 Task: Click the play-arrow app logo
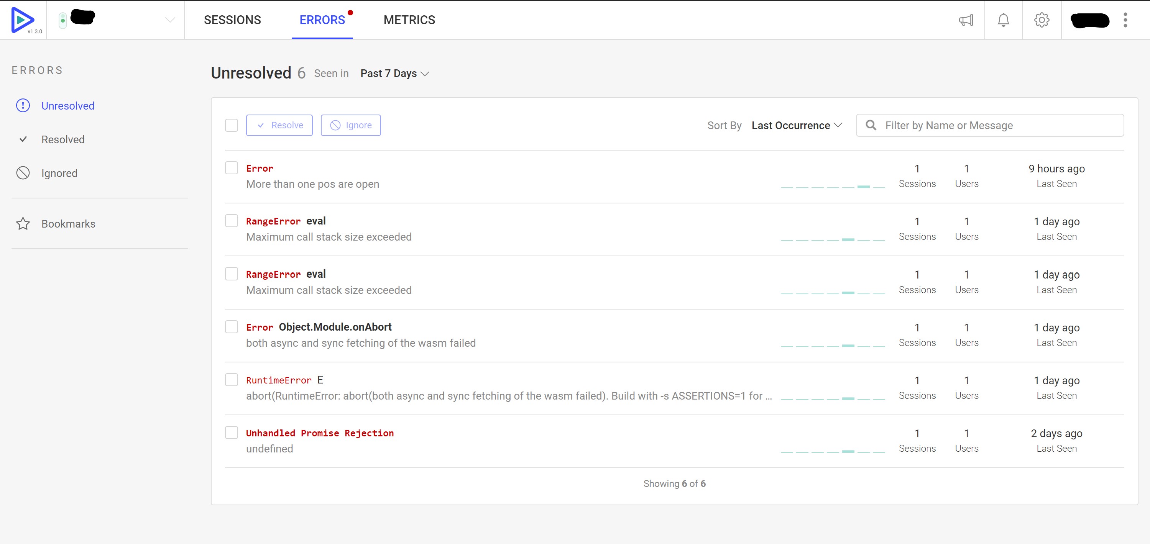point(22,20)
